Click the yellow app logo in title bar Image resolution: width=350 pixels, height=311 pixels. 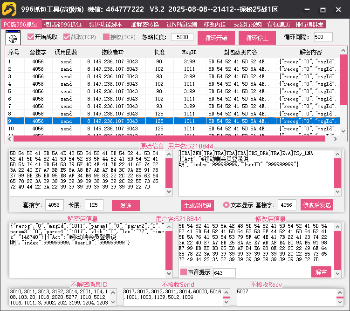coord(9,9)
